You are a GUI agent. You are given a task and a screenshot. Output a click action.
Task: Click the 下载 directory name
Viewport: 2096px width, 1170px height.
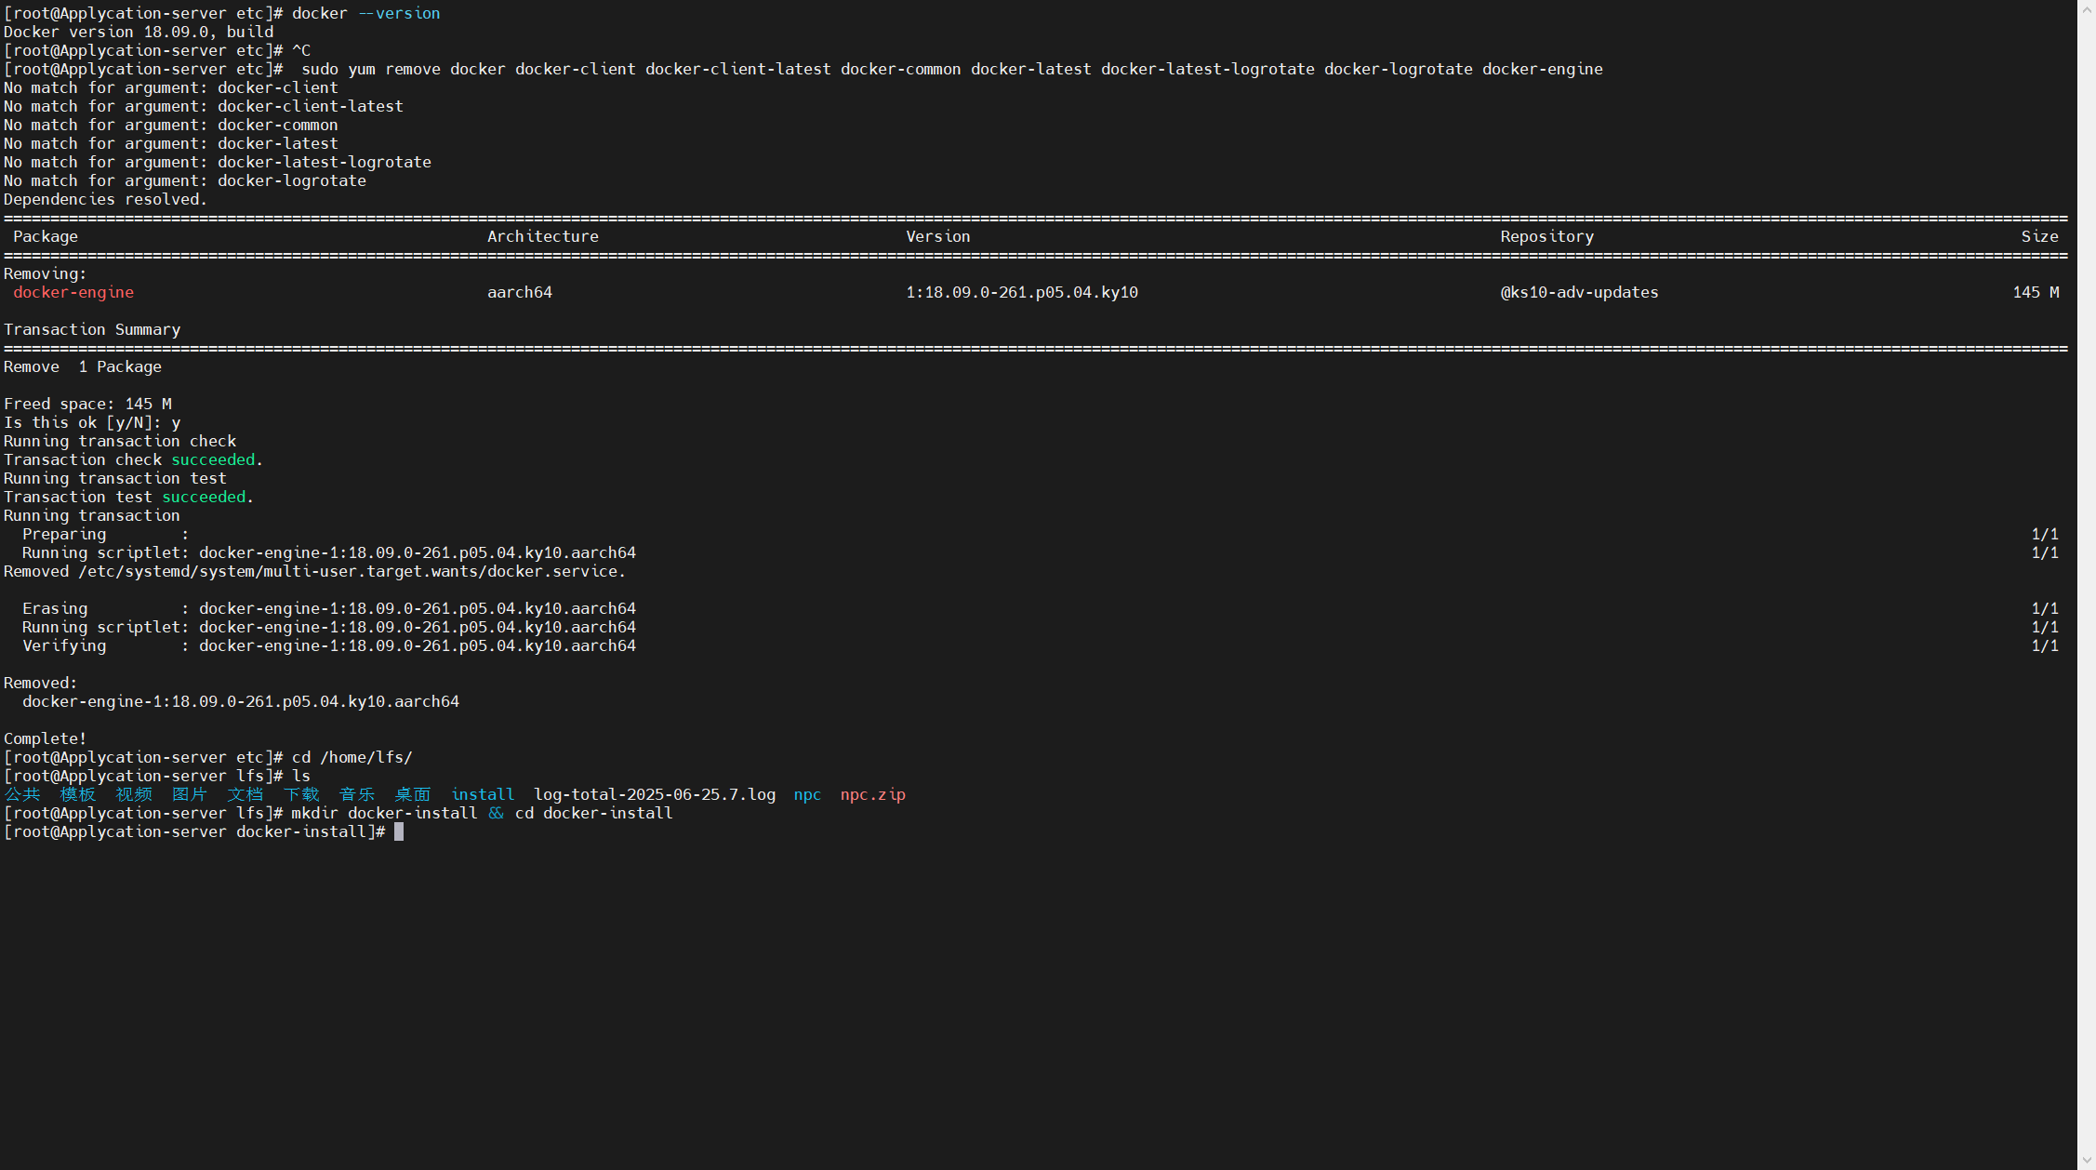click(x=301, y=794)
